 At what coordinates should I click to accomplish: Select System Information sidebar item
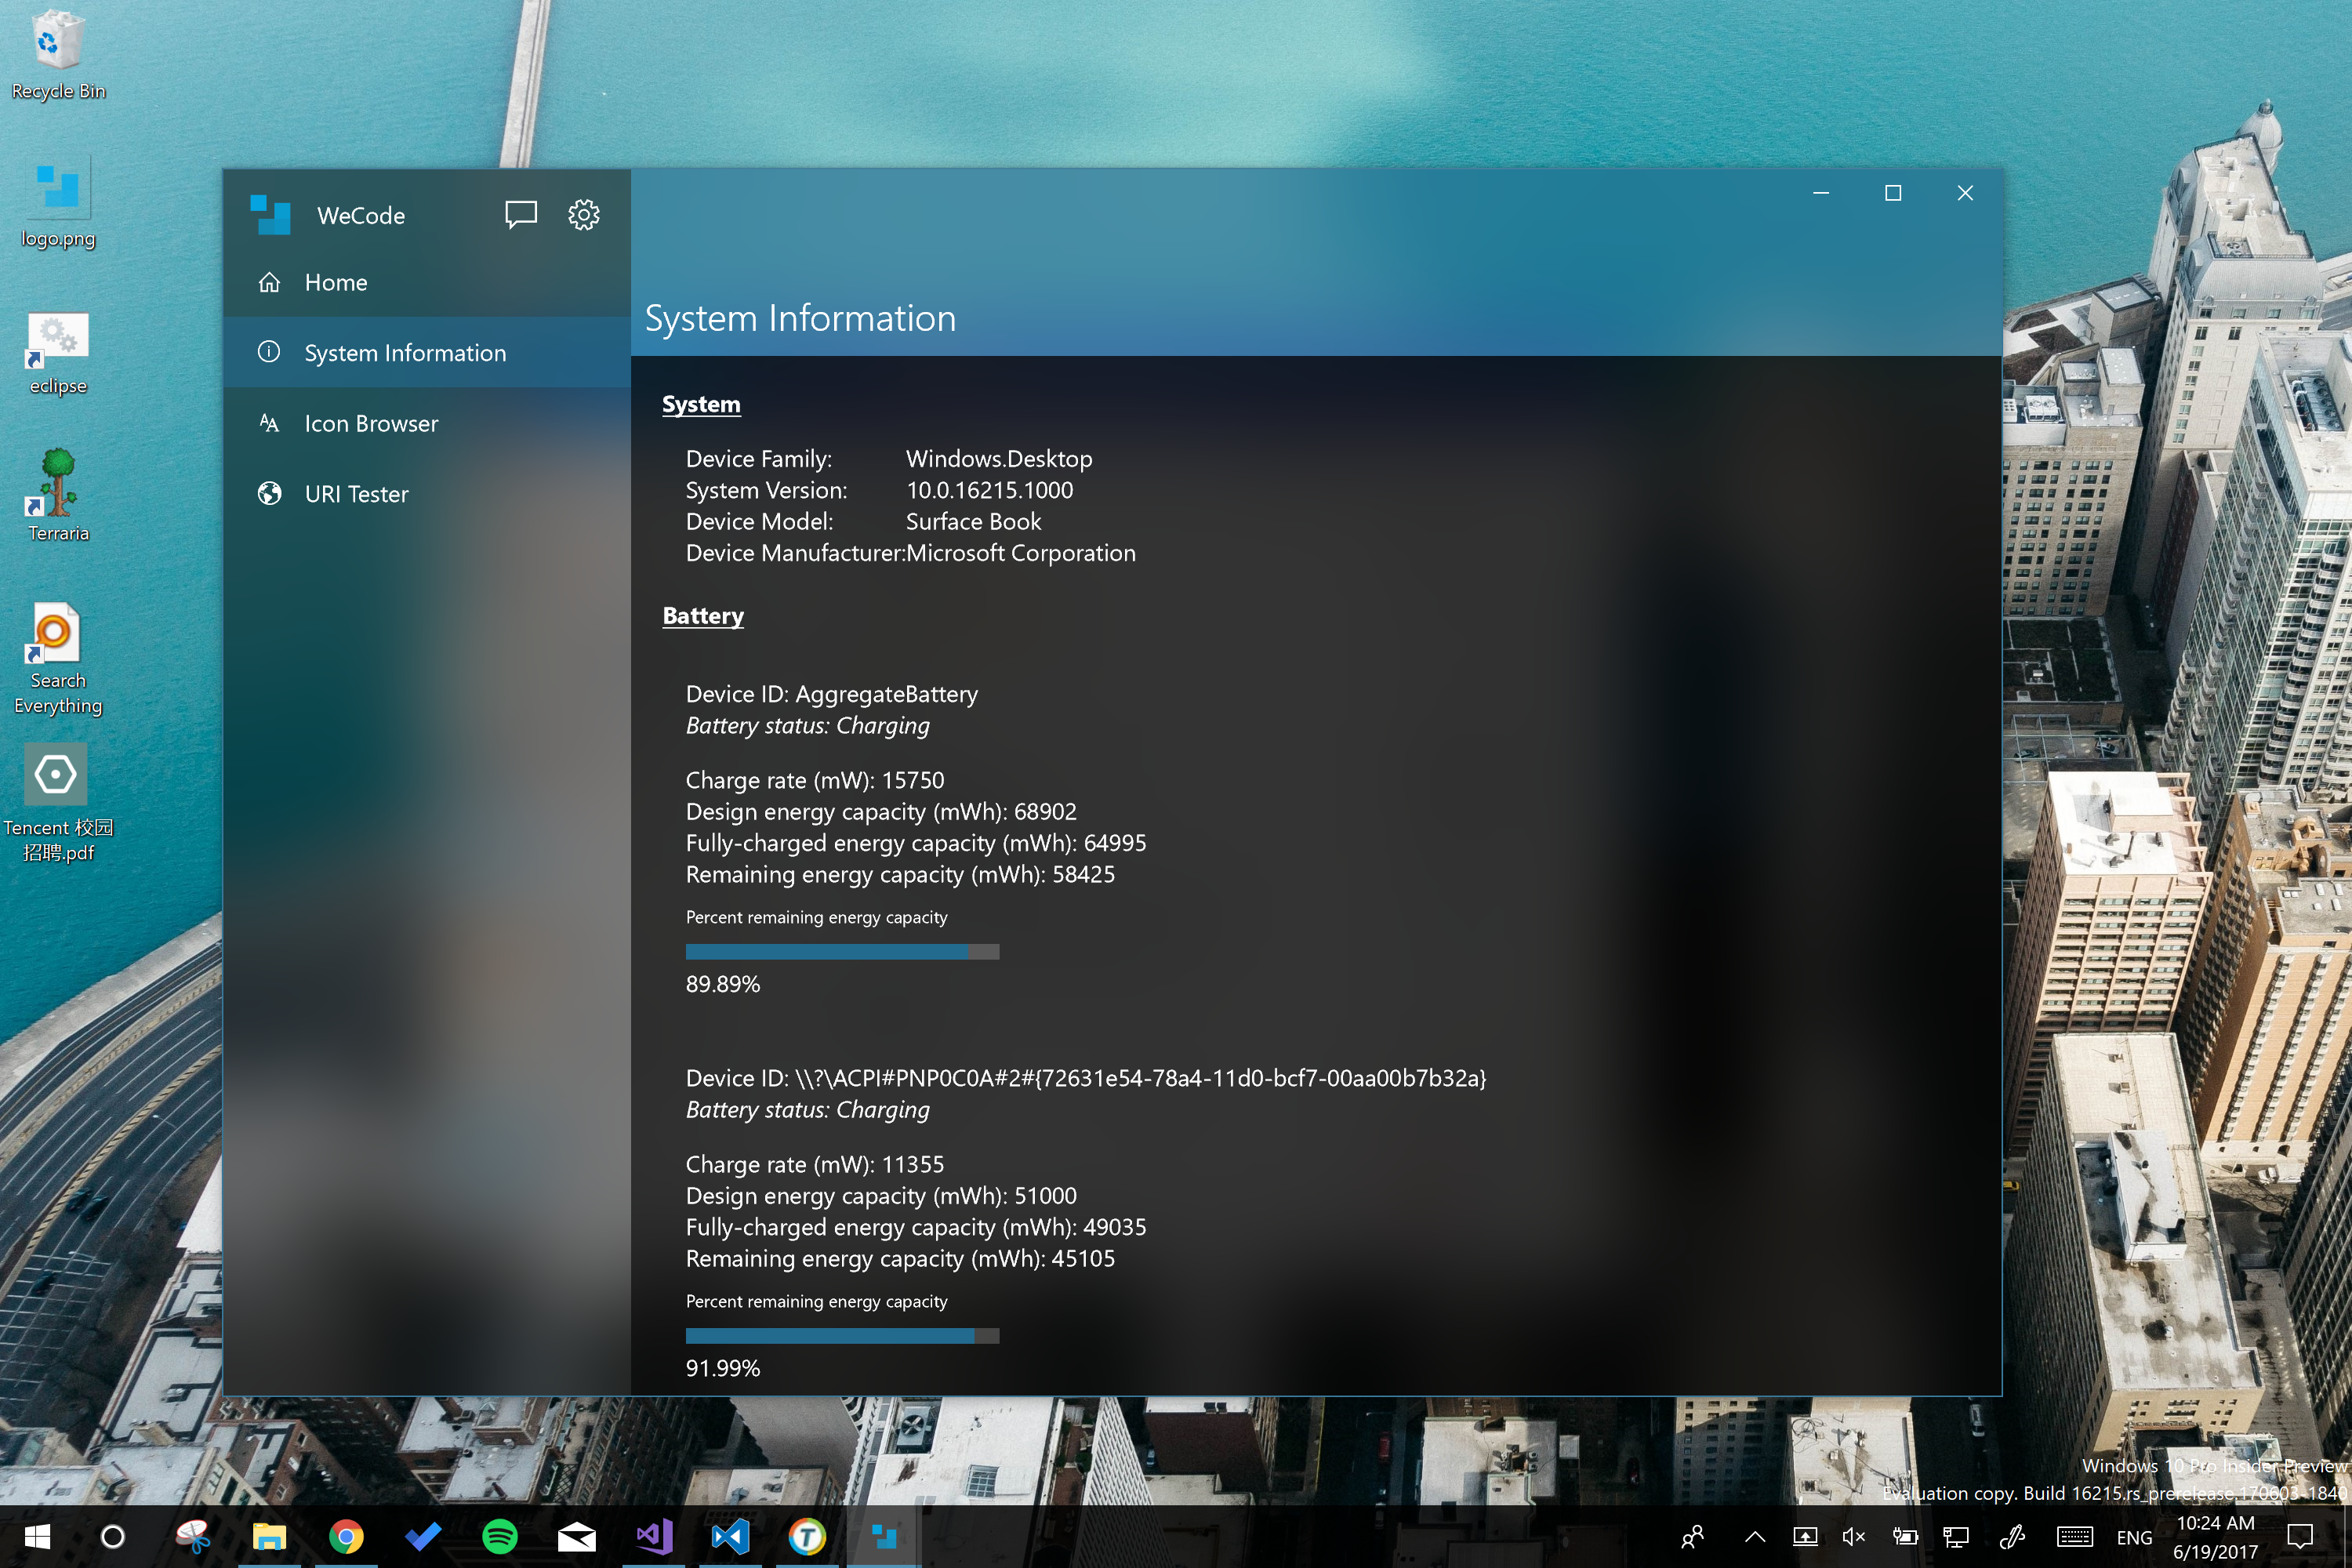pyautogui.click(x=405, y=353)
